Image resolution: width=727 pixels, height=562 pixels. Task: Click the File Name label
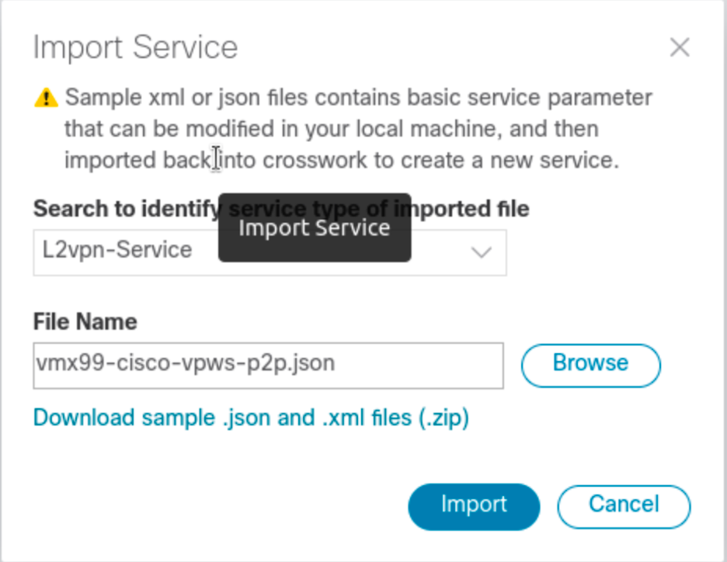pyautogui.click(x=85, y=321)
